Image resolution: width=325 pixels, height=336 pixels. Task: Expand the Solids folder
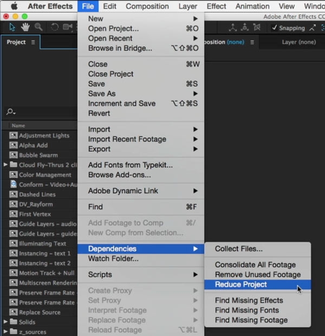coord(5,322)
